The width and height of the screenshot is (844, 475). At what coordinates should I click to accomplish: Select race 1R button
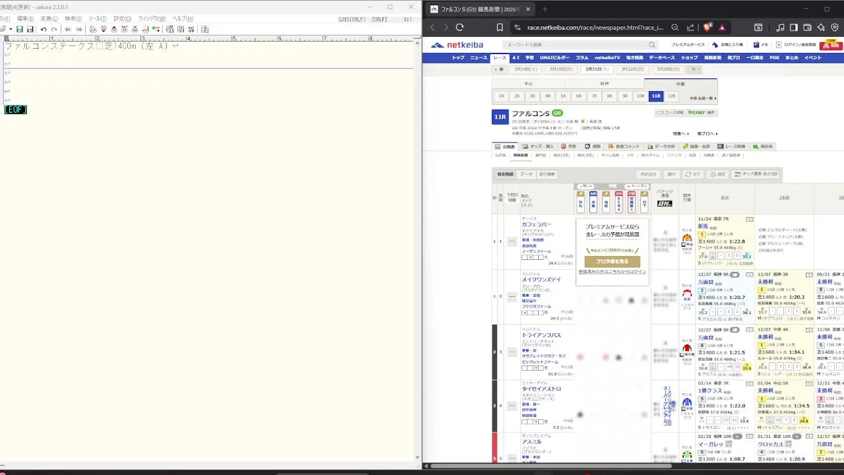(501, 96)
